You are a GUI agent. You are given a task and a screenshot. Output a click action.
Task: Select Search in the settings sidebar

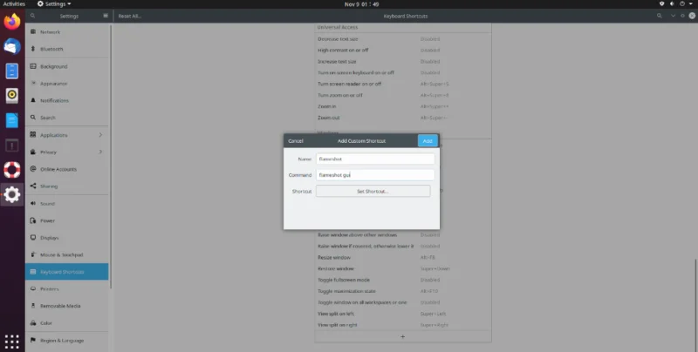coord(67,118)
